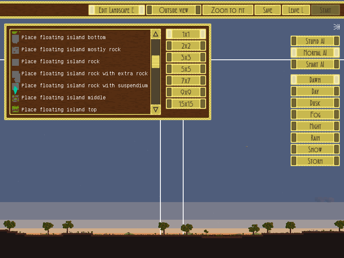Select the grassy floating island top icon
The width and height of the screenshot is (344, 258).
[x=15, y=109]
